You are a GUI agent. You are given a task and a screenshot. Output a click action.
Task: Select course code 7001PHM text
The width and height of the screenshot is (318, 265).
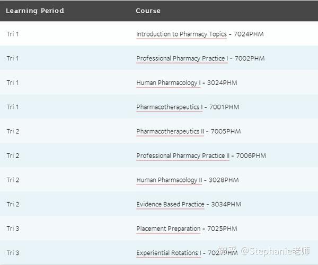click(x=224, y=107)
